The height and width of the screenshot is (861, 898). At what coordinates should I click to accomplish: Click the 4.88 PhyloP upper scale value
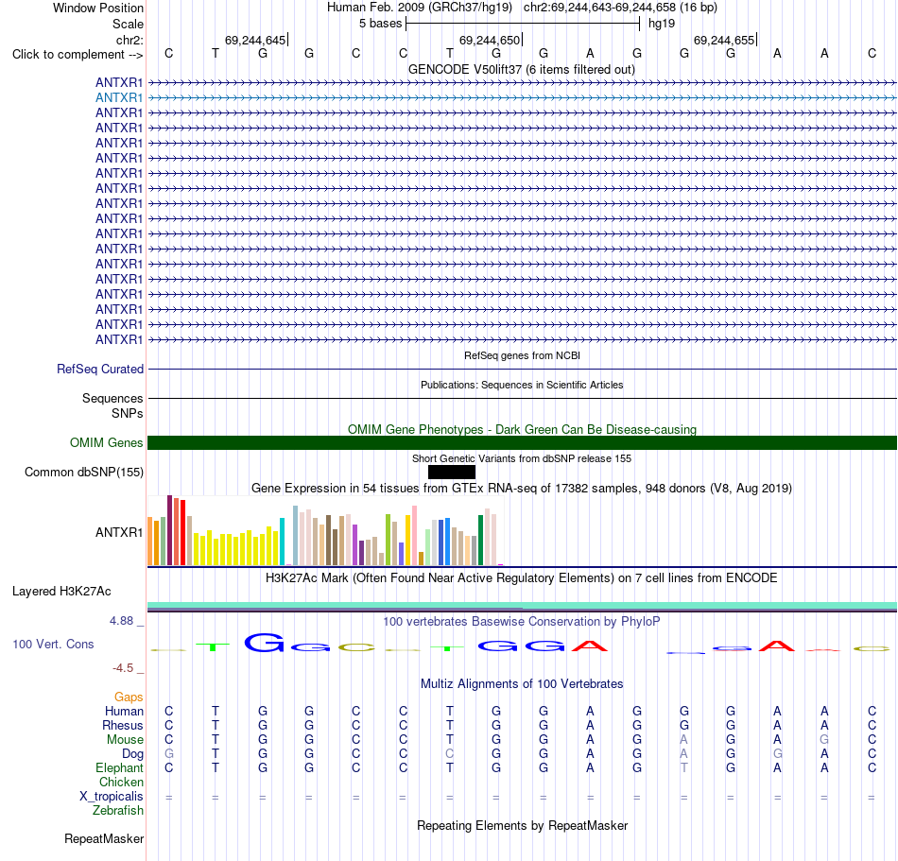click(x=121, y=621)
